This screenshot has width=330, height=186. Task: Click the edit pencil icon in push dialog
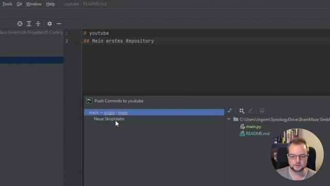(251, 111)
